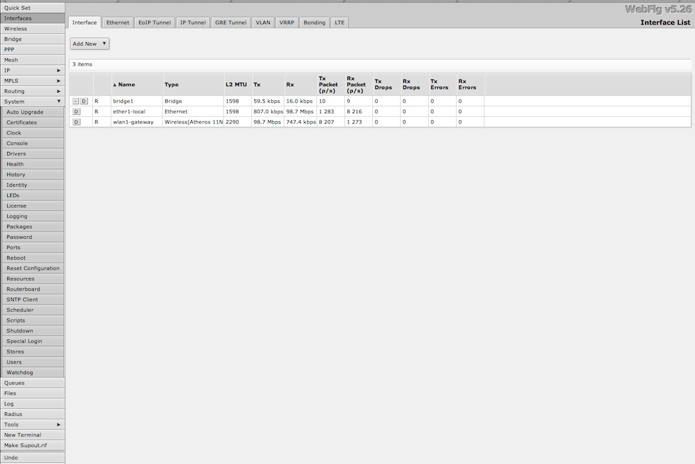Expand the Routing submenu
Image resolution: width=695 pixels, height=464 pixels.
click(33, 91)
